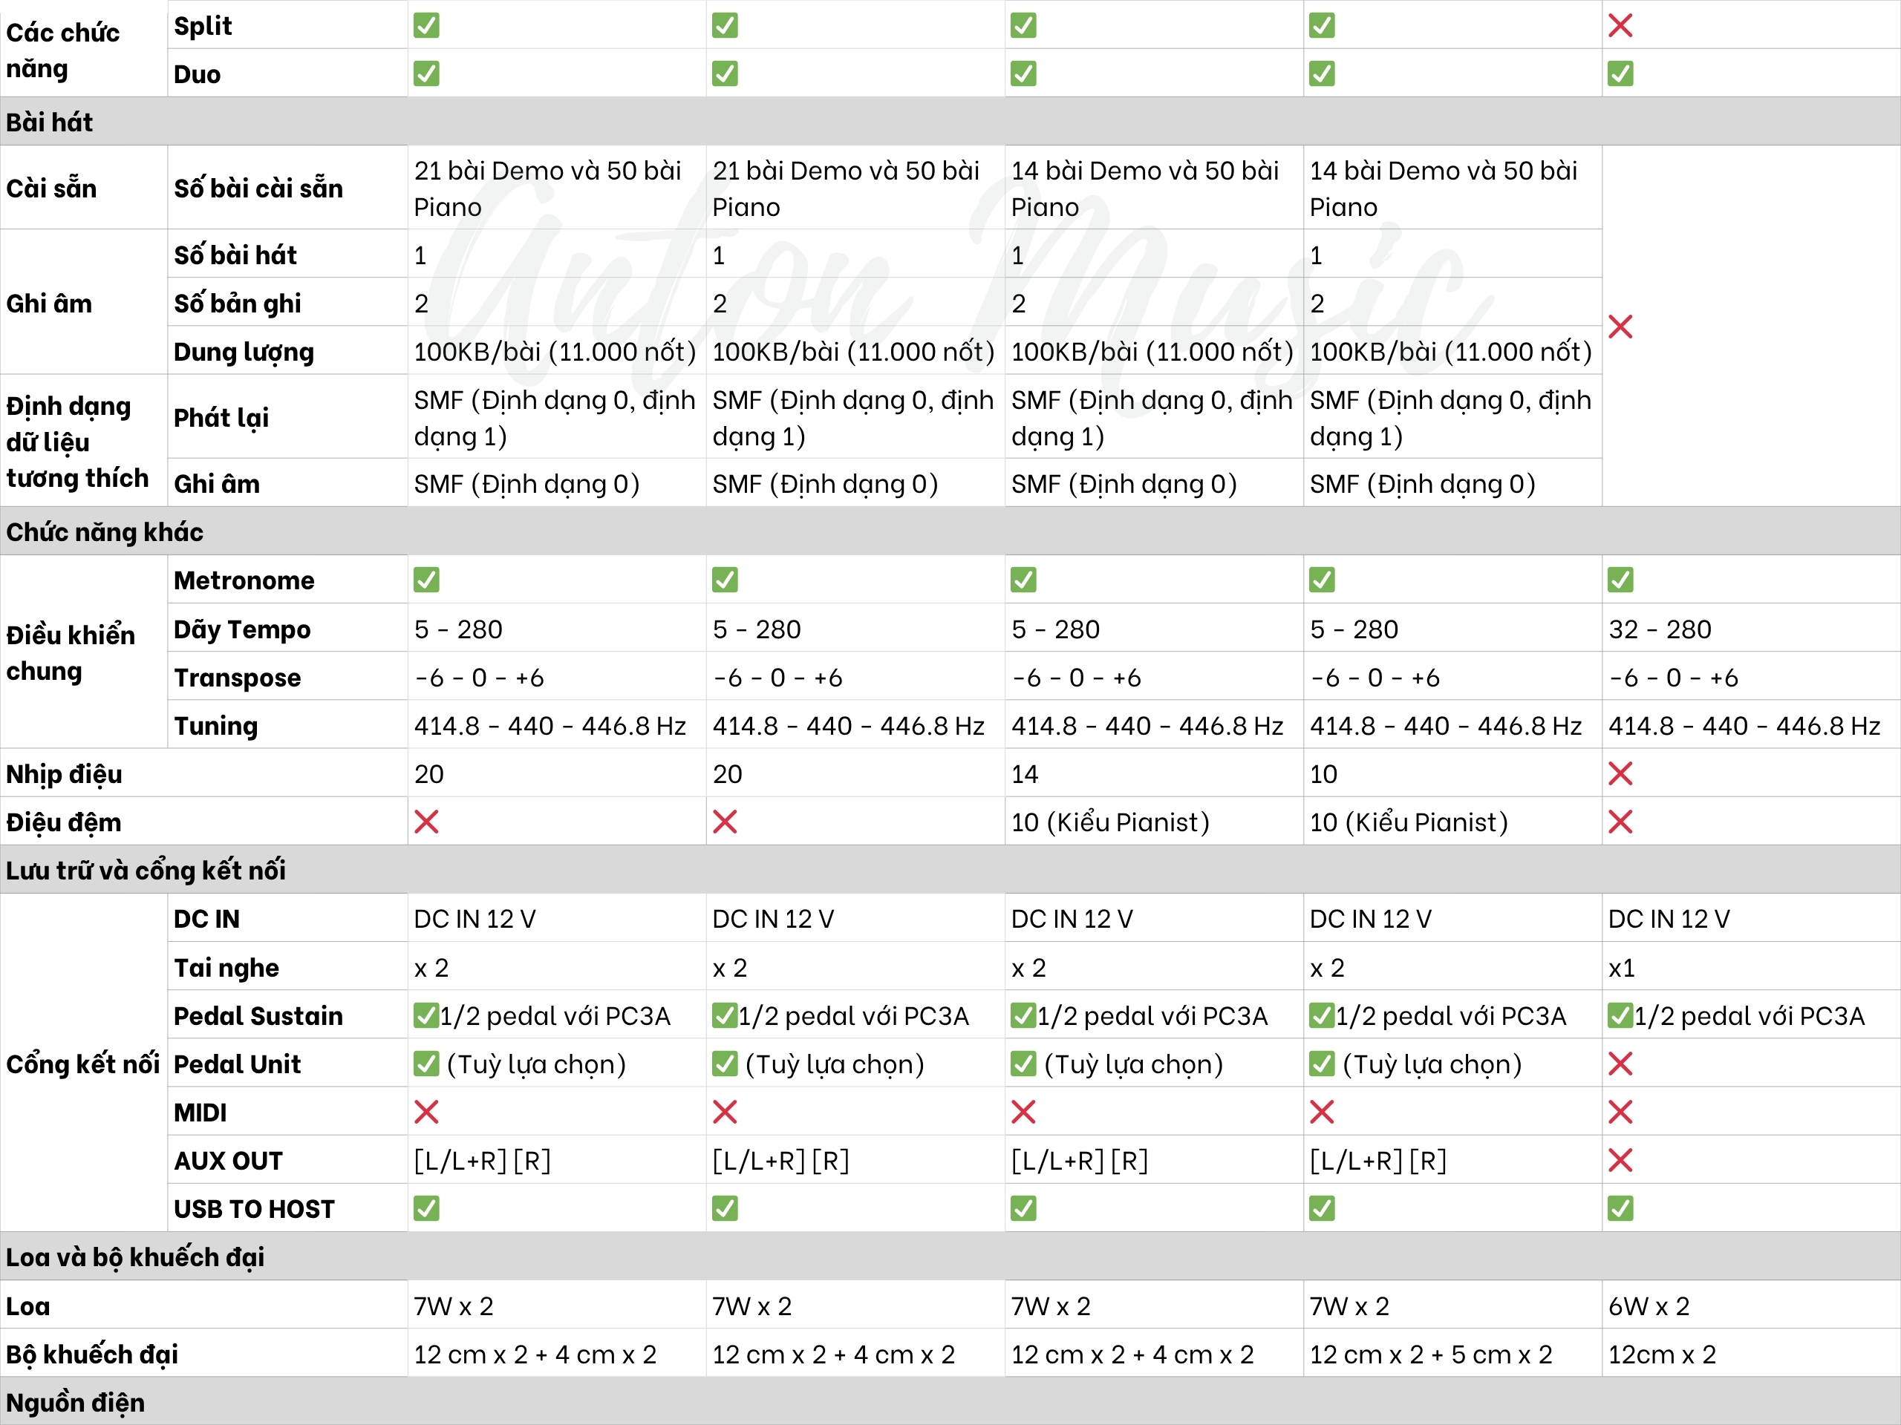Click the leftmost red X in the Điệu đệm row
This screenshot has height=1425, width=1901.
coord(426,822)
